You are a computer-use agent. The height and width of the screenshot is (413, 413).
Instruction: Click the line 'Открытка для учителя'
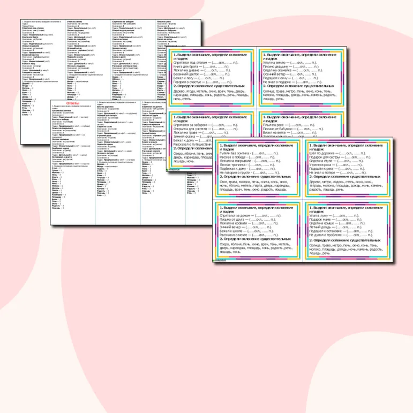pyautogui.click(x=206, y=129)
